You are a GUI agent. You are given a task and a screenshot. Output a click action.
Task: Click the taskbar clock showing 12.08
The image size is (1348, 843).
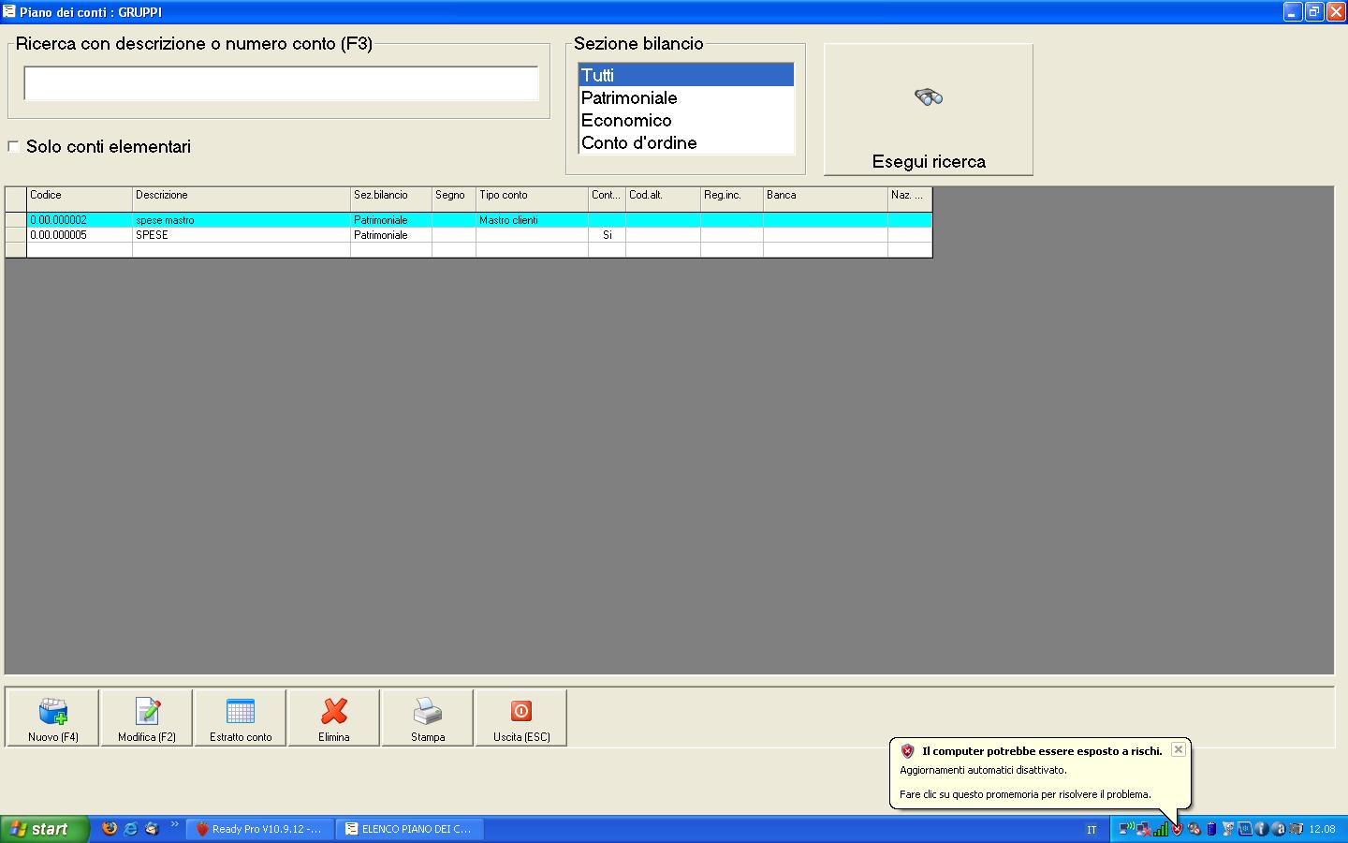pyautogui.click(x=1322, y=829)
